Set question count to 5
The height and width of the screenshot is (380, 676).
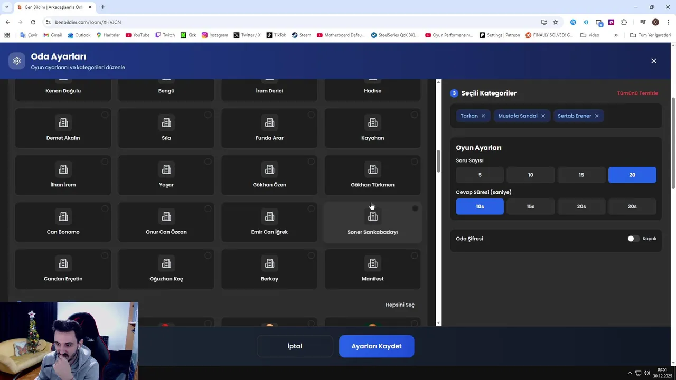click(480, 175)
